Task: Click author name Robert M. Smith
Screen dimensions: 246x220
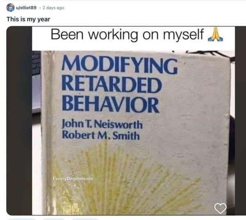Action: (x=101, y=135)
